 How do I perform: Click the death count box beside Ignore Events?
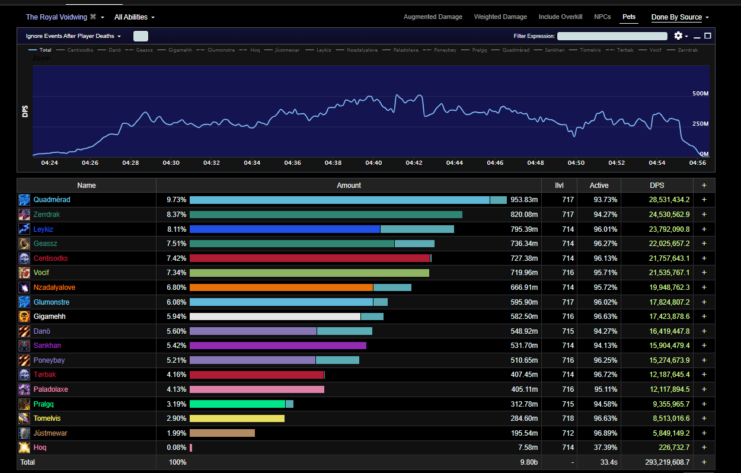point(140,36)
